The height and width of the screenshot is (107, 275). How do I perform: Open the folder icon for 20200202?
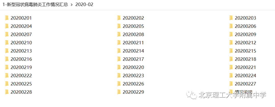119,18
